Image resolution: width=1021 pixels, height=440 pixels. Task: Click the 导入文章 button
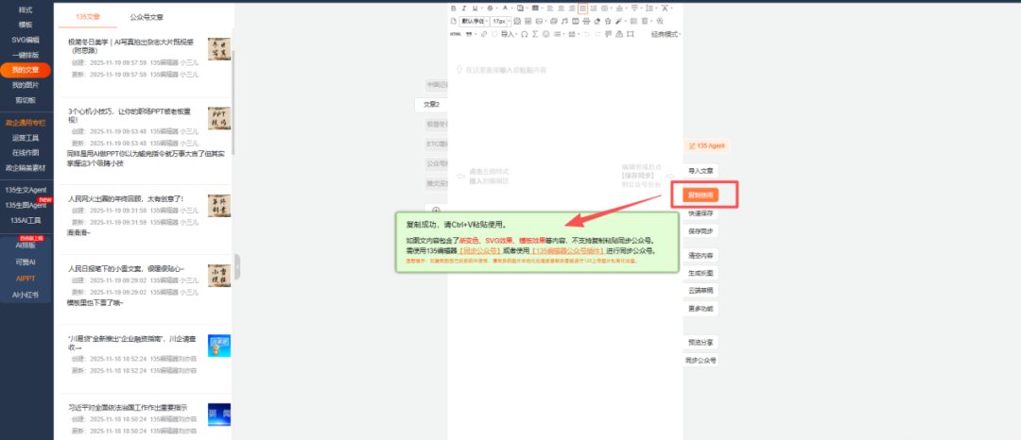click(x=701, y=171)
